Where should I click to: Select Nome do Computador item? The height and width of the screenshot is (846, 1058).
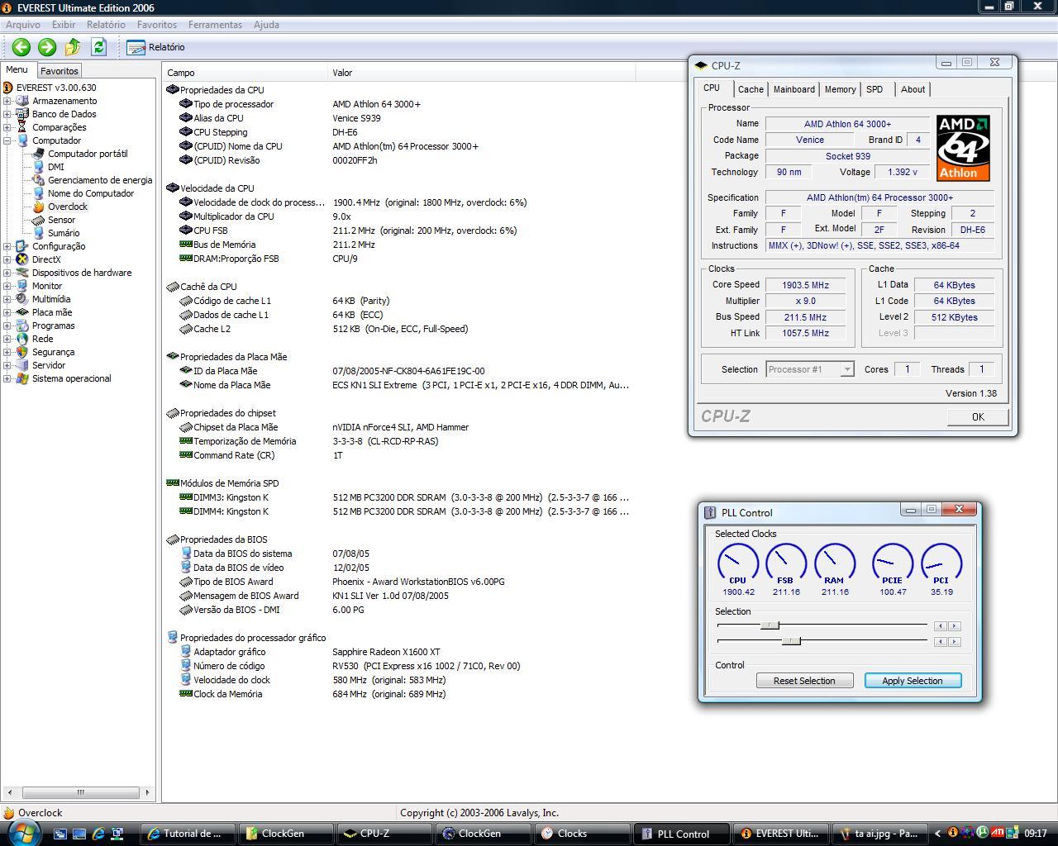pyautogui.click(x=91, y=193)
